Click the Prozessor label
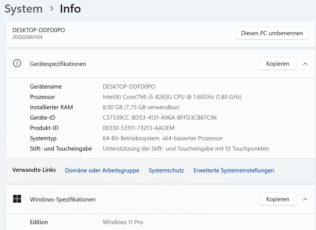The width and height of the screenshot is (316, 230). (42, 97)
